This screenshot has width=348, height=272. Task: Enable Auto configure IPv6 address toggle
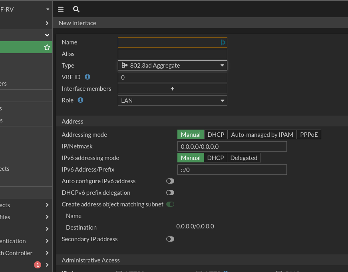click(x=170, y=181)
